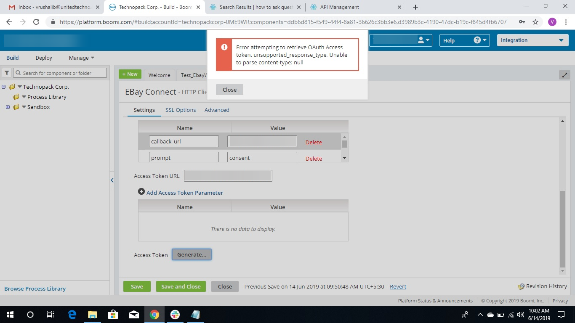Click the gray Close button in bottom bar

[x=225, y=286]
